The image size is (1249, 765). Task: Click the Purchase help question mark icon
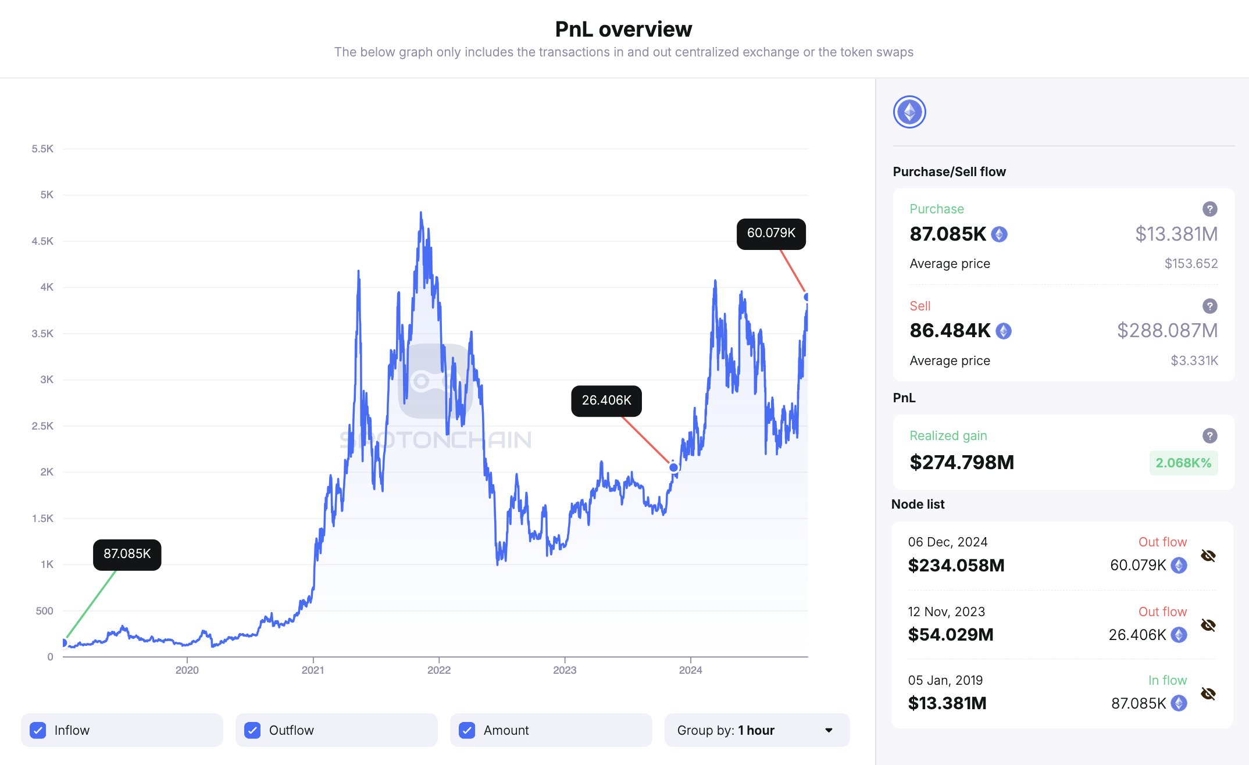click(1209, 209)
